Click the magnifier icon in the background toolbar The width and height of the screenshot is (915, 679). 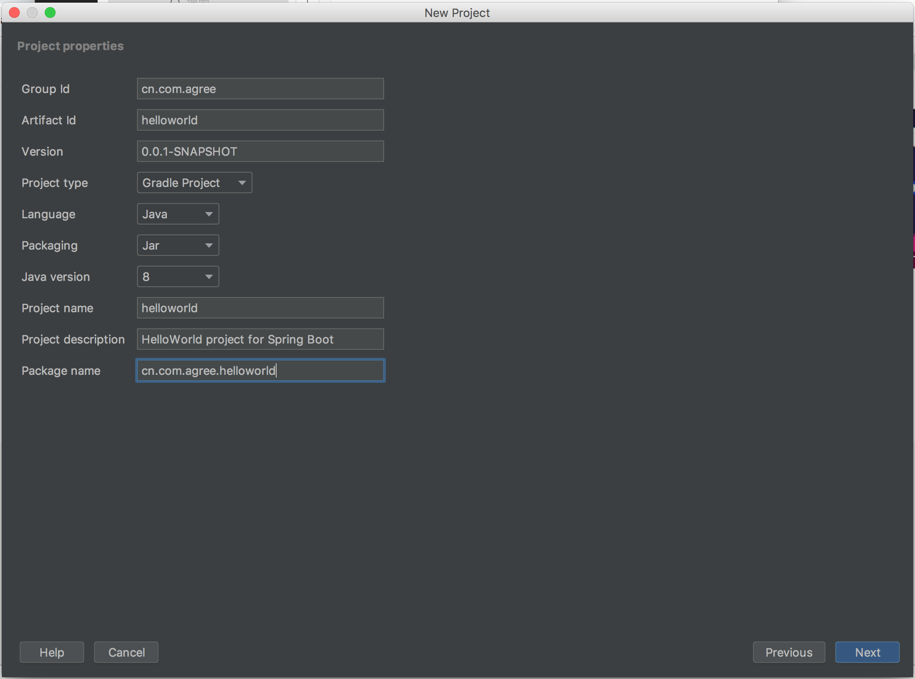175,3
